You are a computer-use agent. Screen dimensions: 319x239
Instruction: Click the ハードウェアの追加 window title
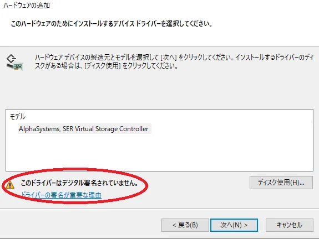(x=27, y=6)
